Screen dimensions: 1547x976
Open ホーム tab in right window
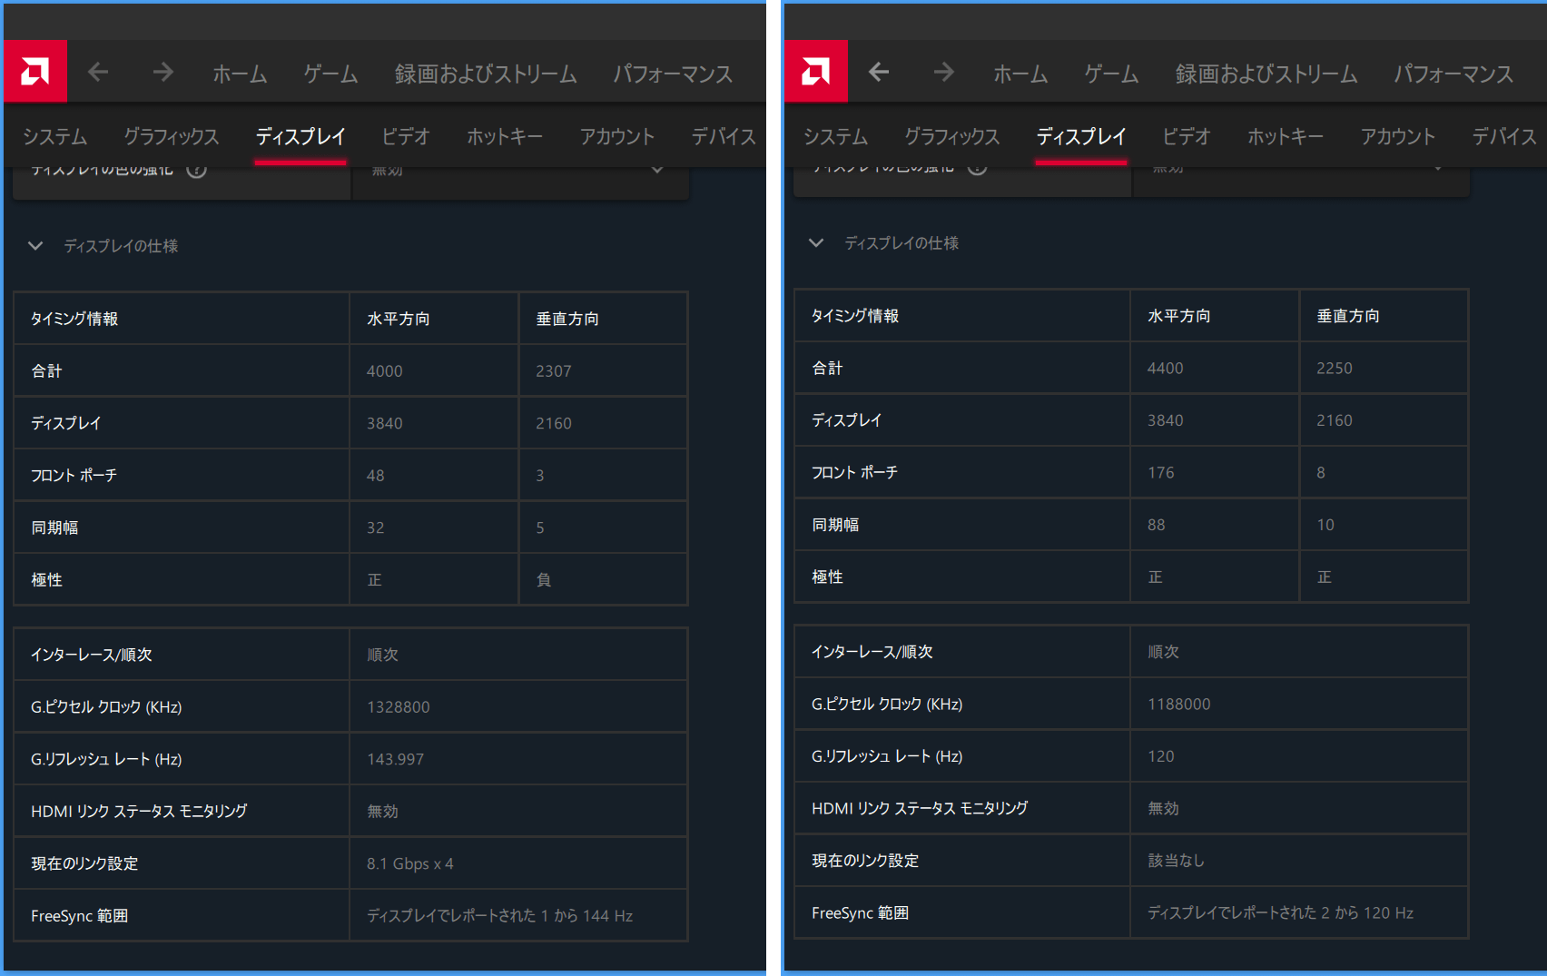1020,74
